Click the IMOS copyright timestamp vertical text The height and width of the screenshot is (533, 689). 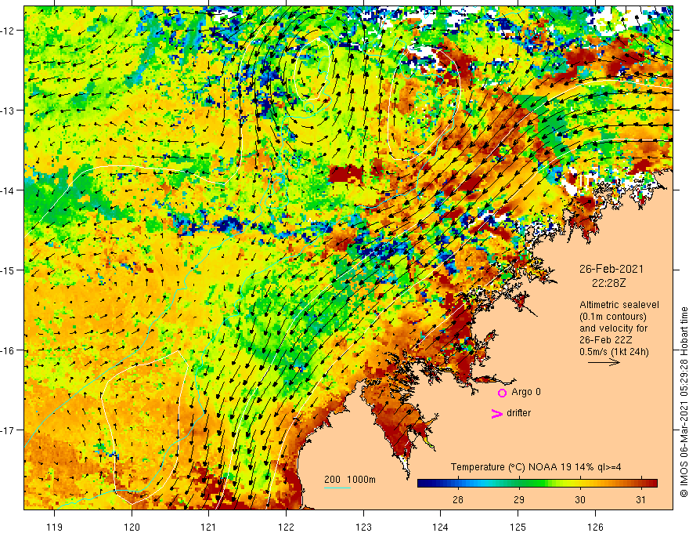click(684, 402)
